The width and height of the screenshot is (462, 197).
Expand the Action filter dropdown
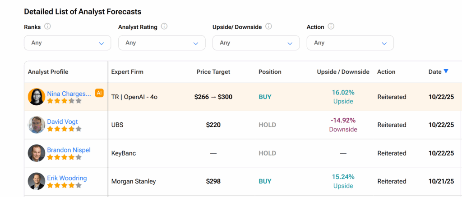350,43
